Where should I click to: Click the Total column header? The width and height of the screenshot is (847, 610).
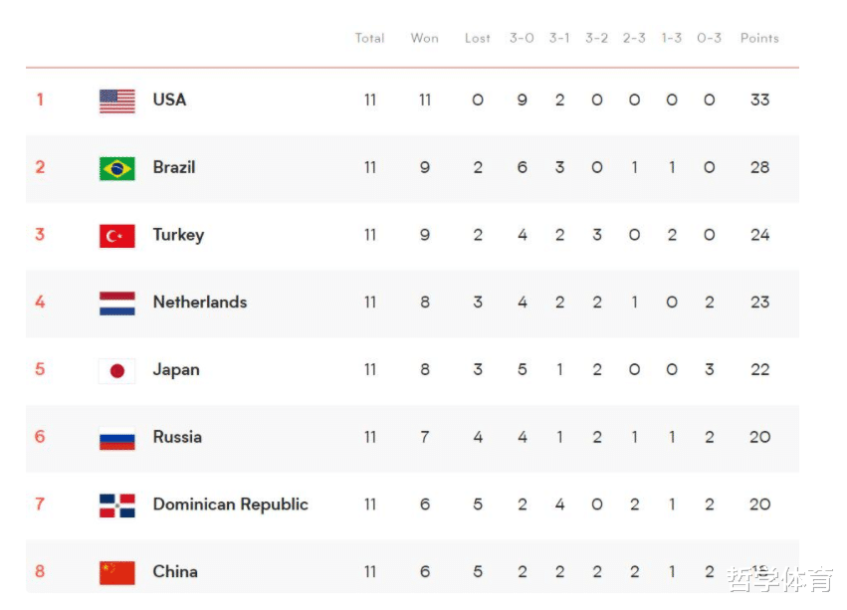[x=370, y=39]
